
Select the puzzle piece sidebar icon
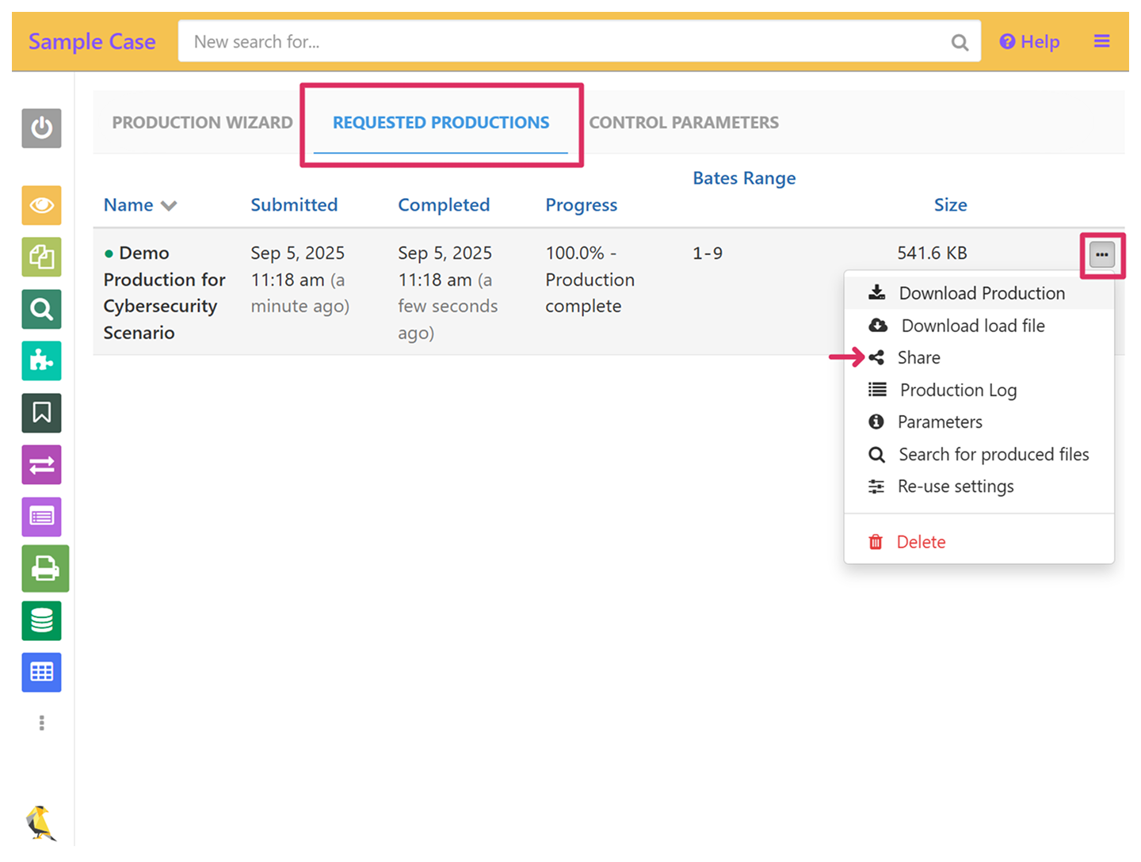point(41,361)
